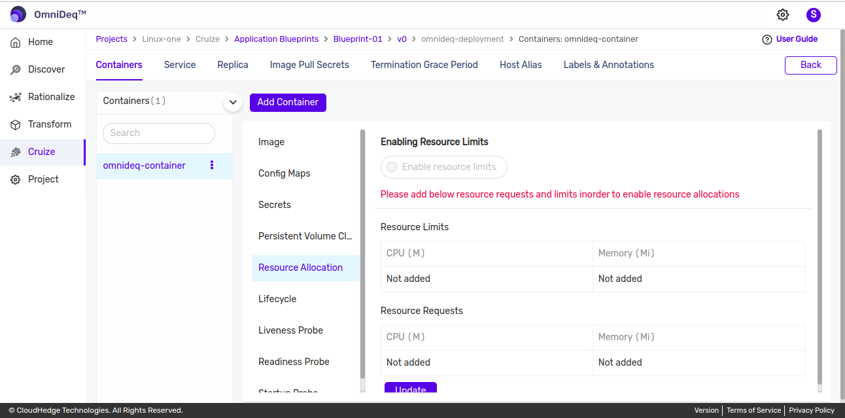Open omnideq-container three-dot options menu
Image resolution: width=845 pixels, height=418 pixels.
pyautogui.click(x=212, y=165)
